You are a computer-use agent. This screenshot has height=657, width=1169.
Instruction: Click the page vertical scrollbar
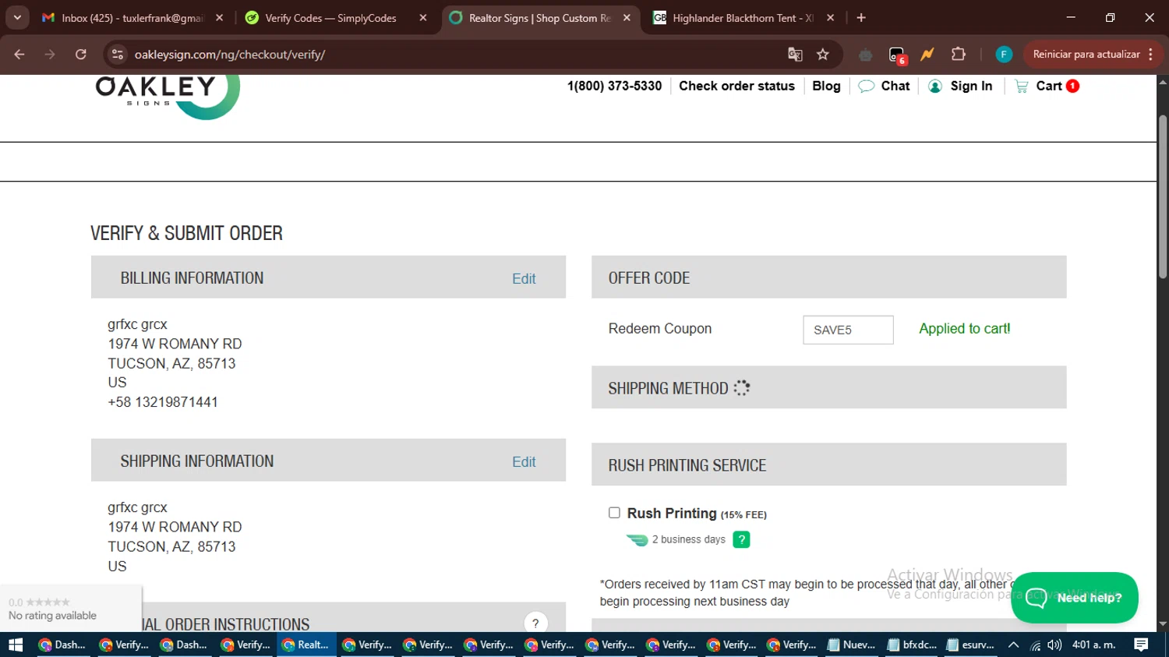1163,196
